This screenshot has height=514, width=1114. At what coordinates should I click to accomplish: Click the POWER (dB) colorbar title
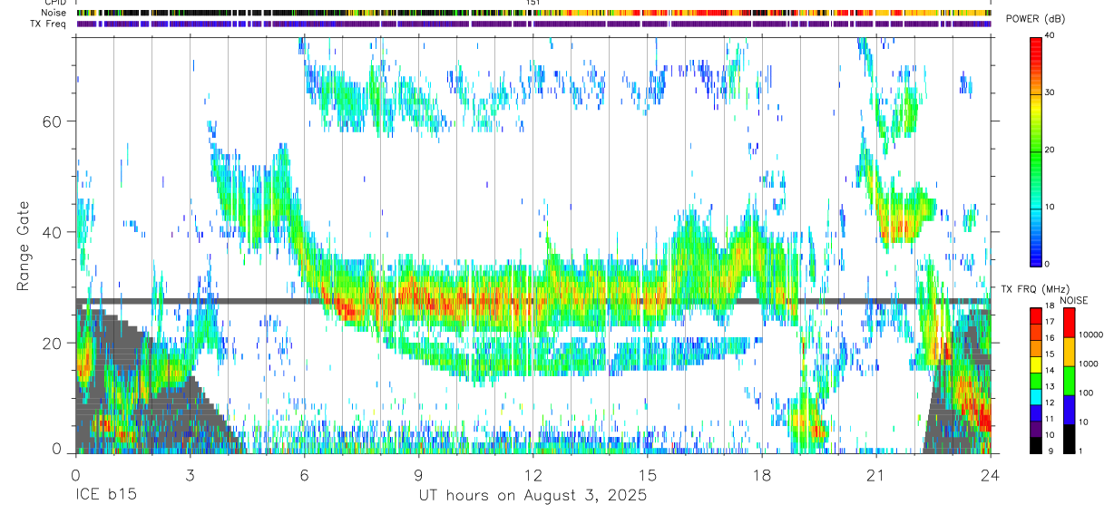(x=1034, y=19)
